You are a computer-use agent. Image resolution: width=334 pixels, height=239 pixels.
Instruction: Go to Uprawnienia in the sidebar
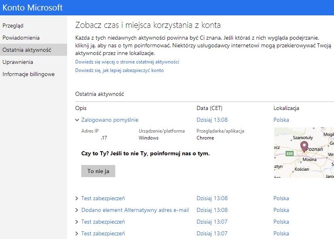click(18, 62)
